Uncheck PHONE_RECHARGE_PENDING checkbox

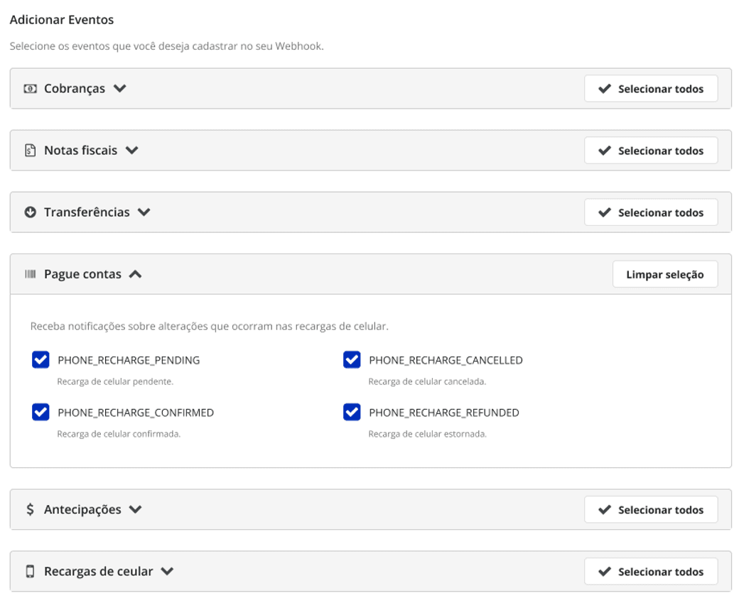pyautogui.click(x=41, y=359)
